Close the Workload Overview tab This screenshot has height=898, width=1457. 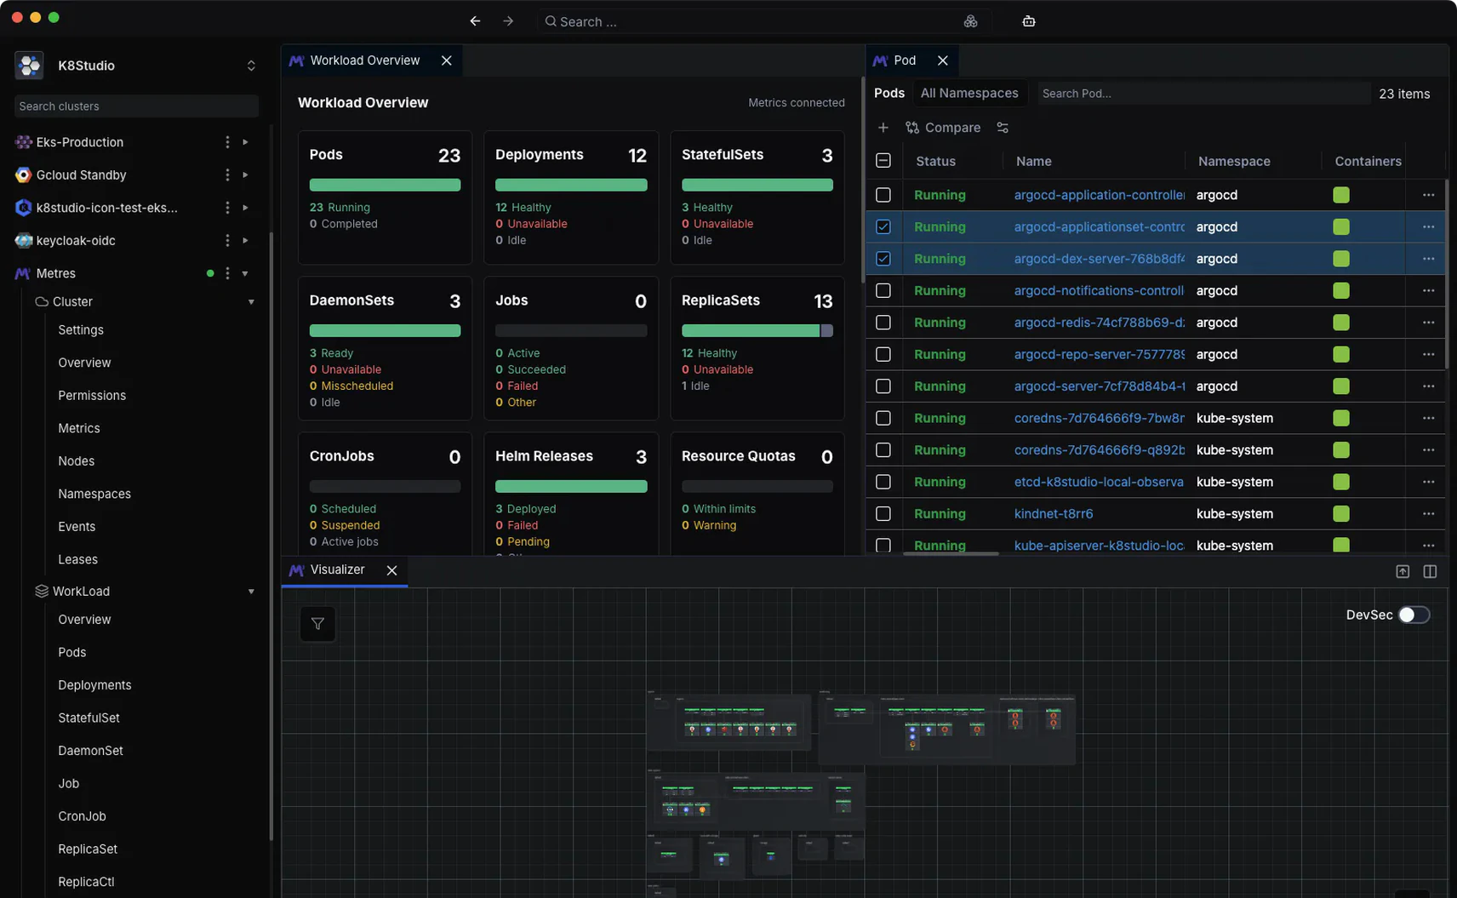[x=446, y=60]
